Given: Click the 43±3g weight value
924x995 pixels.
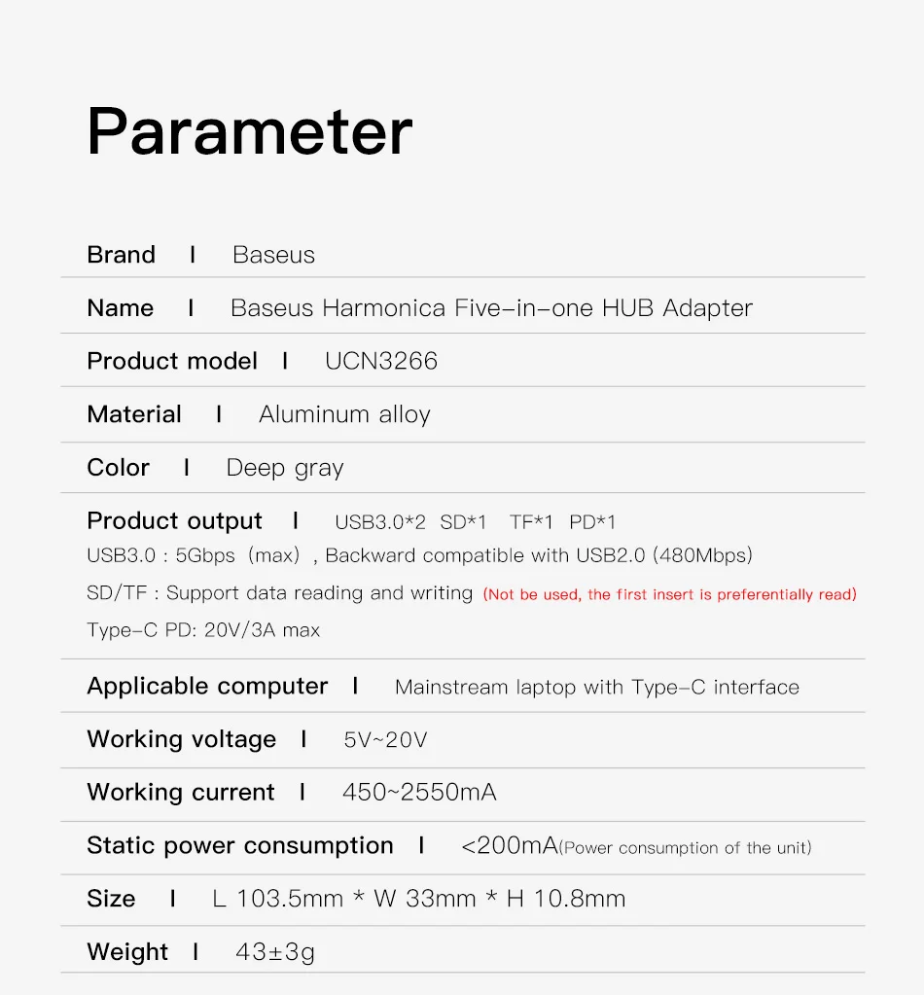Looking at the screenshot, I should coord(275,952).
